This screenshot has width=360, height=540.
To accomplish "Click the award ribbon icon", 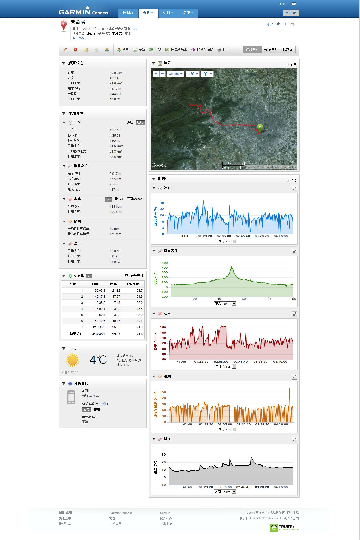I will (x=107, y=50).
